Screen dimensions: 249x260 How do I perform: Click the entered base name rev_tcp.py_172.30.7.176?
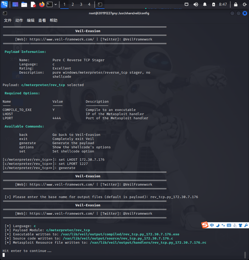tap(174, 197)
